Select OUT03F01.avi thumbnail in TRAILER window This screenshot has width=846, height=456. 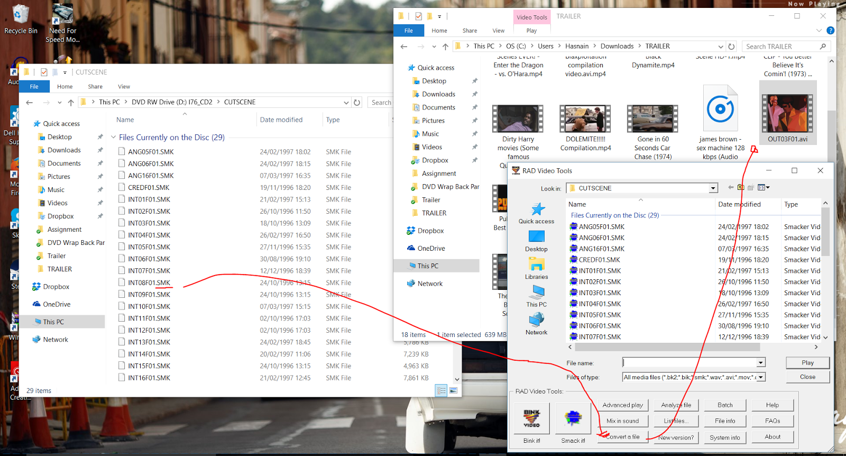tap(788, 113)
